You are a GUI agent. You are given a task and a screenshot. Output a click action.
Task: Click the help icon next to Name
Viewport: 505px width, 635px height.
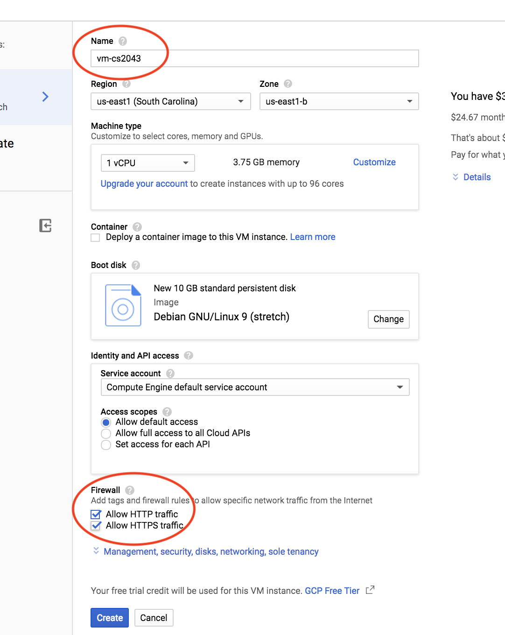123,41
